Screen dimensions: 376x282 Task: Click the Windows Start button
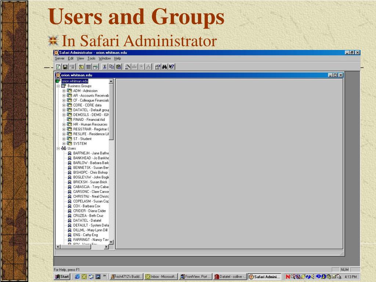pos(62,276)
